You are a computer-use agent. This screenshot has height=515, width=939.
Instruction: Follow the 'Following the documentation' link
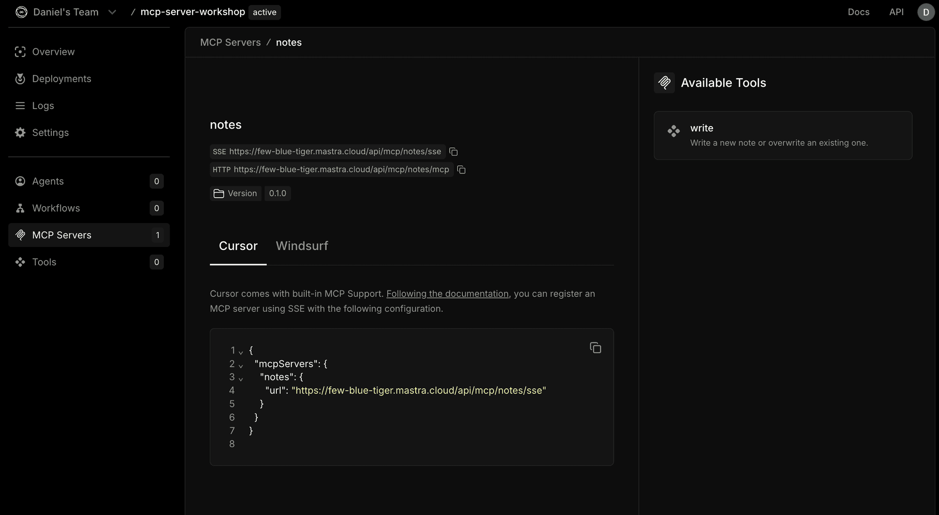click(447, 293)
